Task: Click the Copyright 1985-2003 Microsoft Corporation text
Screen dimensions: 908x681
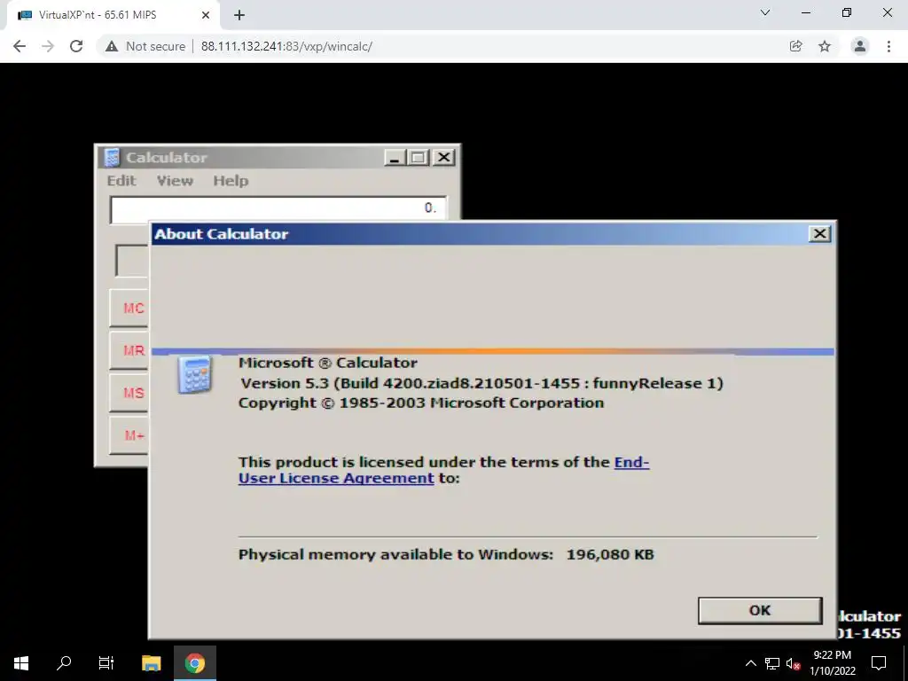Action: tap(421, 403)
